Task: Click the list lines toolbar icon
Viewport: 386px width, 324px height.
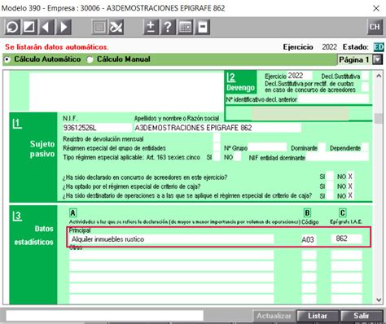Action: tap(99, 27)
